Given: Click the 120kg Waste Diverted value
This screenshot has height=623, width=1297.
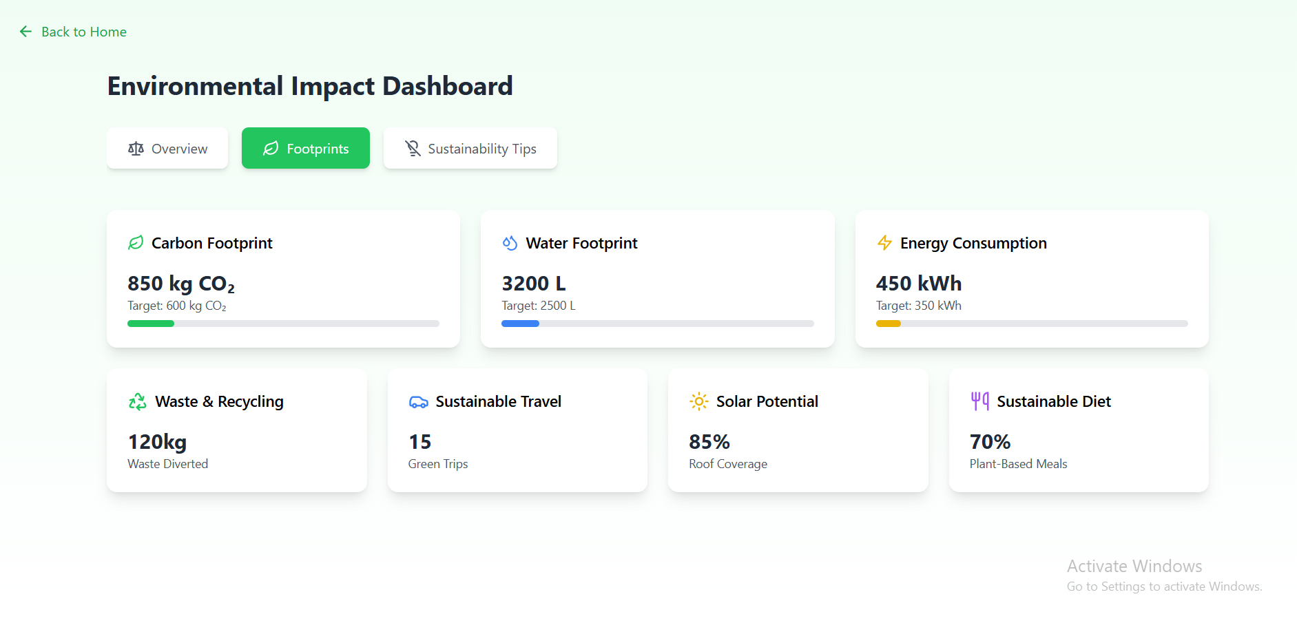Looking at the screenshot, I should point(157,442).
